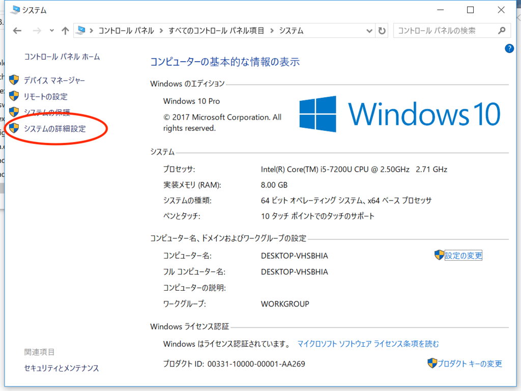Click プロダクト キーの変更 link

[470, 364]
